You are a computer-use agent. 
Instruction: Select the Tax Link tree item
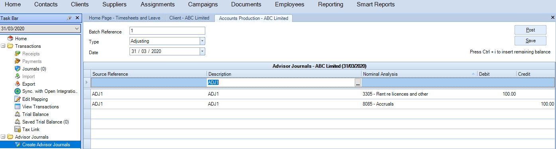point(31,129)
